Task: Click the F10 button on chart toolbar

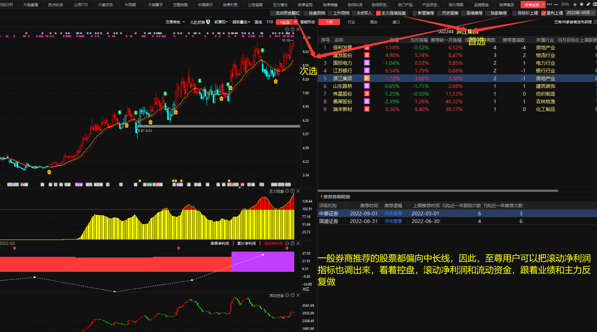Action: (x=269, y=22)
